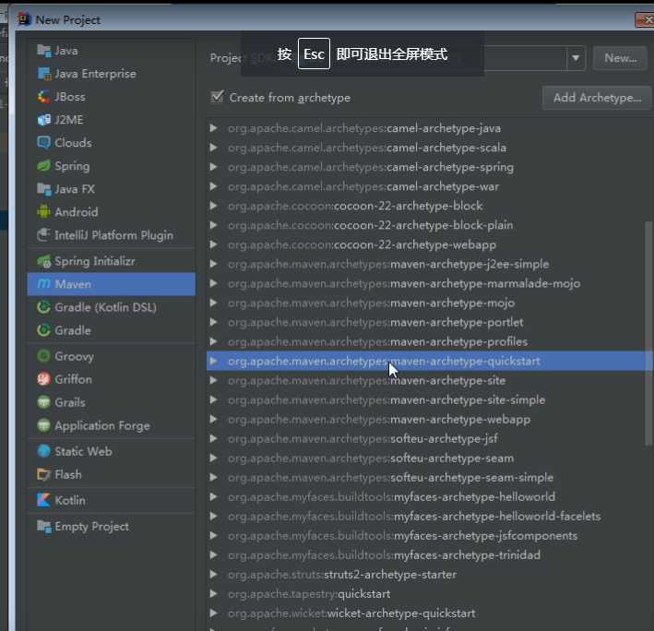Select myfaces-archetype-helloworld entry

[x=392, y=496]
